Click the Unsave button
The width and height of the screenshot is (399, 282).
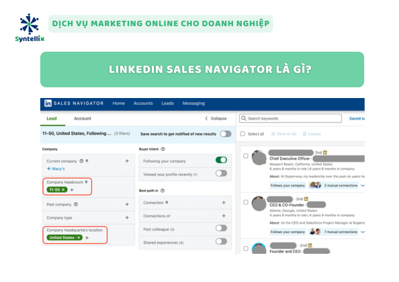(312, 134)
